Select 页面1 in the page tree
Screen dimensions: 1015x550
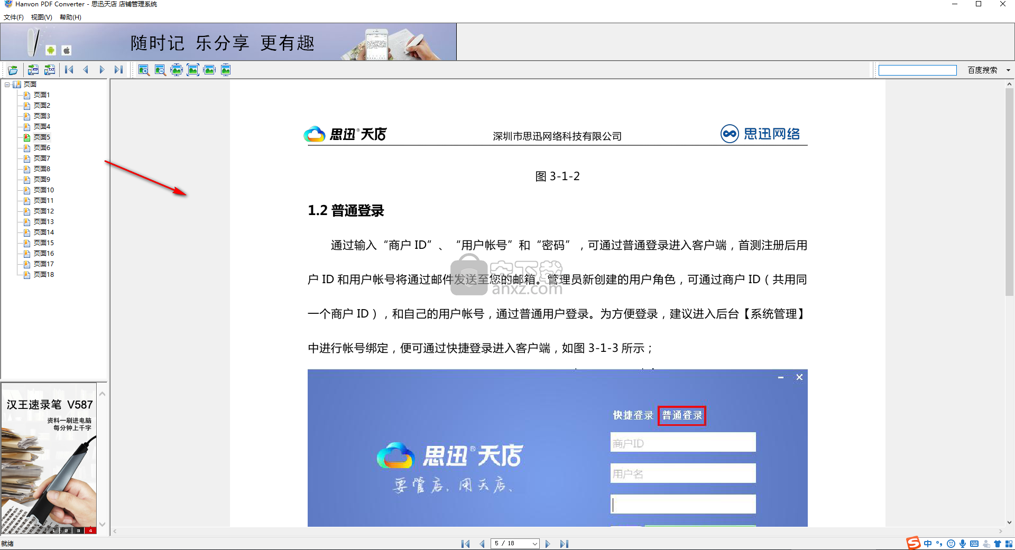(x=42, y=95)
